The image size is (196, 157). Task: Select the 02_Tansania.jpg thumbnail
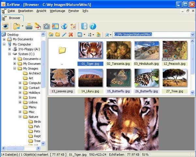tap(119, 50)
